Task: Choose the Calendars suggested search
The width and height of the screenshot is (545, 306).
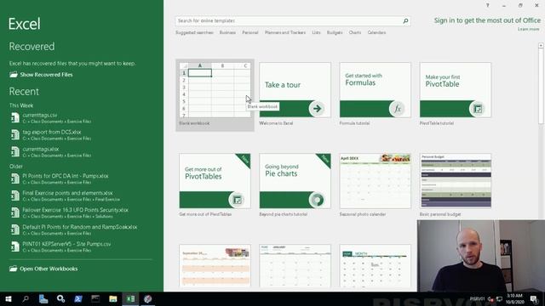Action: click(x=376, y=32)
